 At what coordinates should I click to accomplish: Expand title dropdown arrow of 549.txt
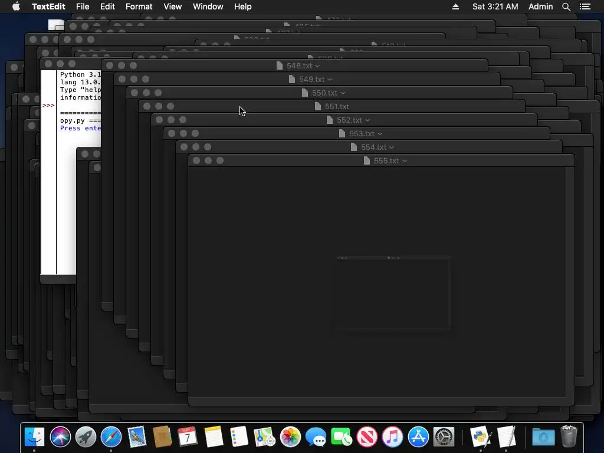pyautogui.click(x=330, y=80)
